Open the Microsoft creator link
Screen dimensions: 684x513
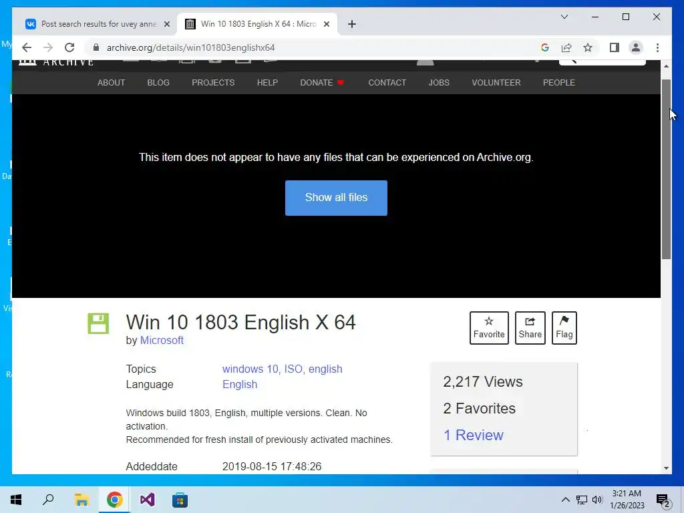tap(162, 340)
